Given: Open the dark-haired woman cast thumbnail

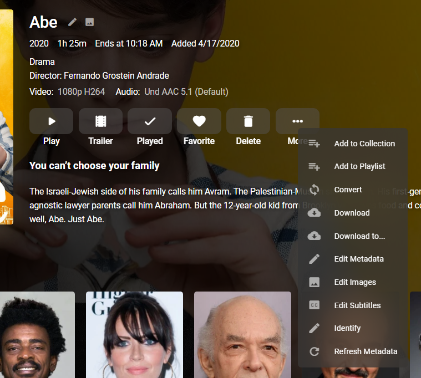Looking at the screenshot, I should click(135, 335).
